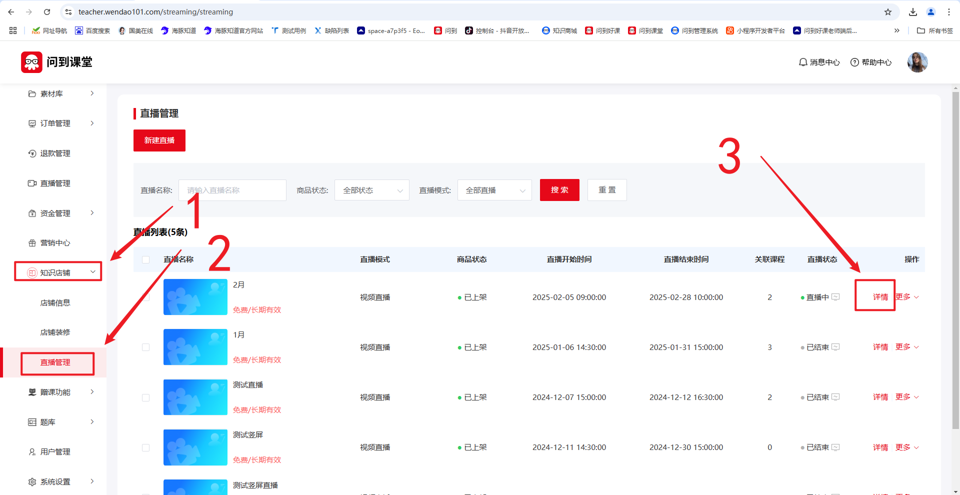
Task: Check the checkbox for the 1月 row
Action: coord(146,347)
